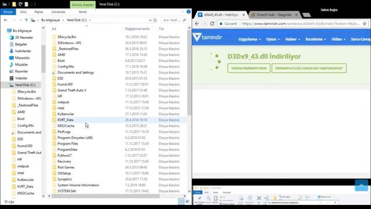The height and width of the screenshot is (209, 371).
Task: Select the Grand Theft Auto V folder
Action: (x=72, y=91)
